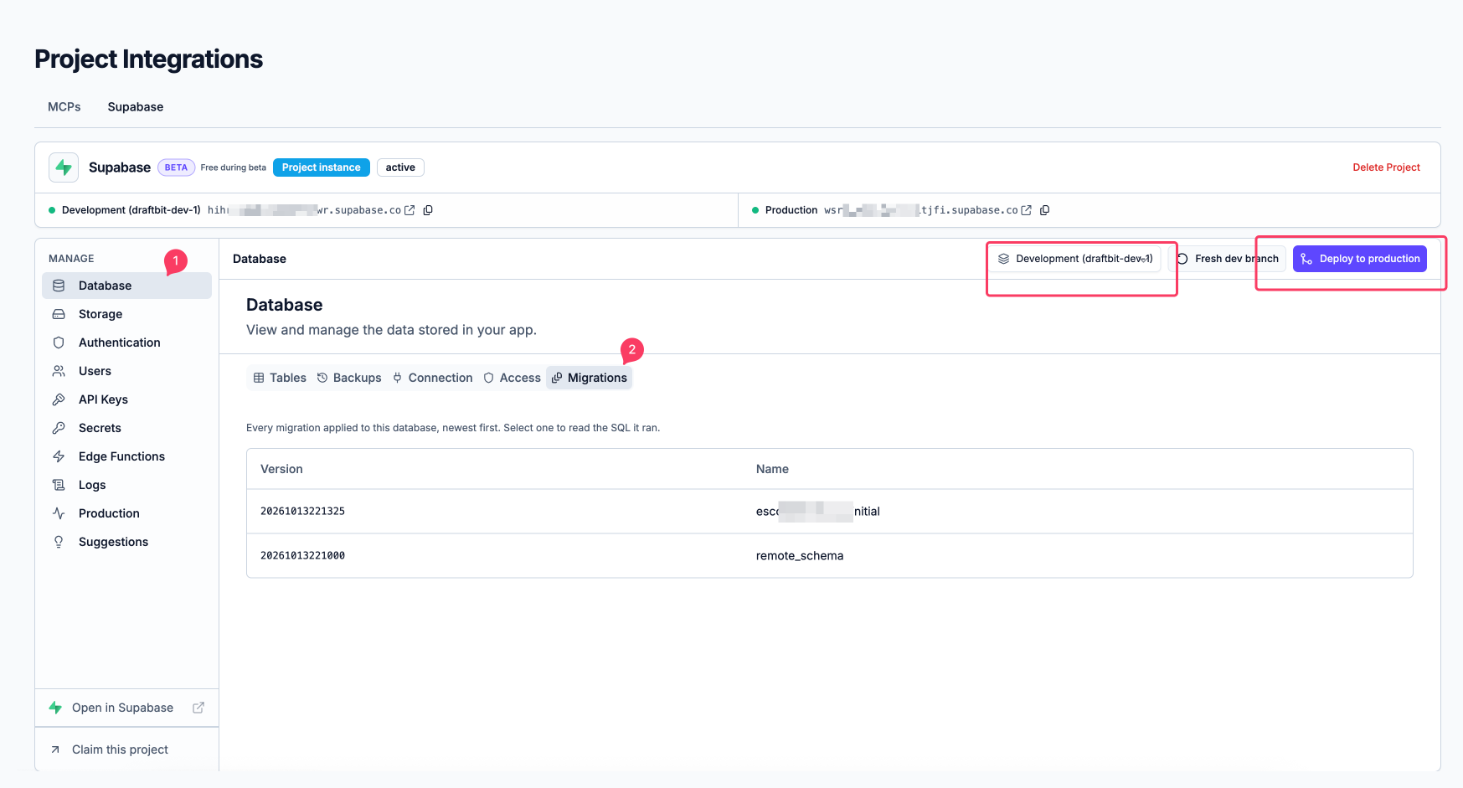Open the Backups database tab
Image resolution: width=1463 pixels, height=788 pixels.
(349, 378)
